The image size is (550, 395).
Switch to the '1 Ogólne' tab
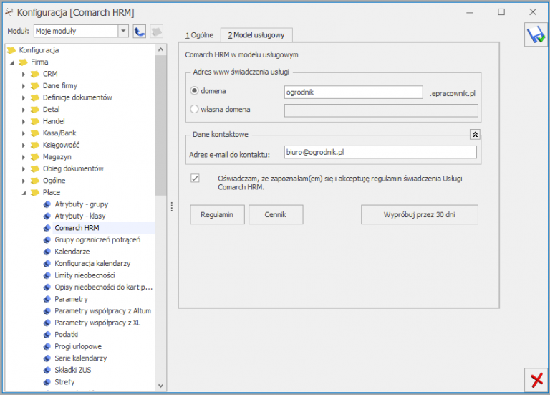tap(199, 35)
